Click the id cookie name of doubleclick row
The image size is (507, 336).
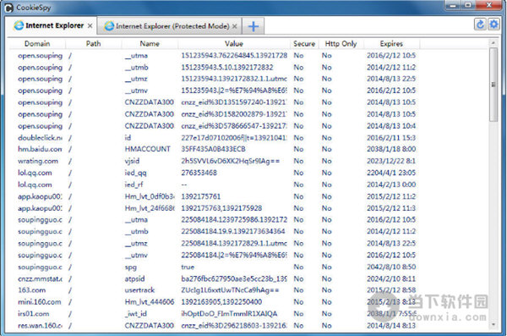coord(128,138)
